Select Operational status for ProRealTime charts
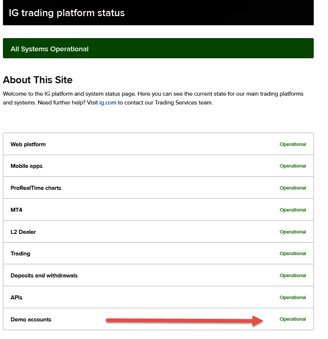 (293, 188)
